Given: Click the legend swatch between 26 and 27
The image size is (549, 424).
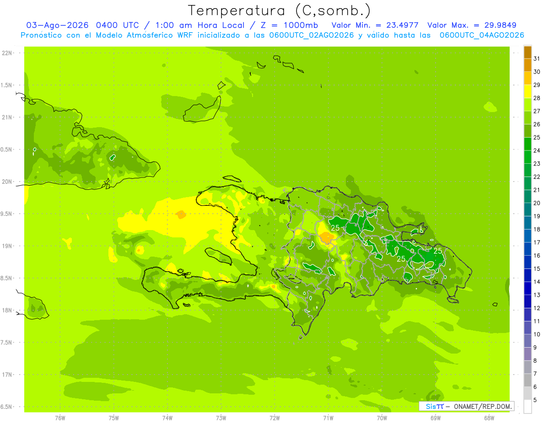Looking at the screenshot, I should click(527, 118).
